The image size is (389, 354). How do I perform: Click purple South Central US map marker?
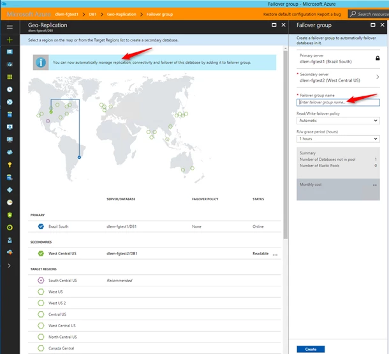click(x=48, y=121)
